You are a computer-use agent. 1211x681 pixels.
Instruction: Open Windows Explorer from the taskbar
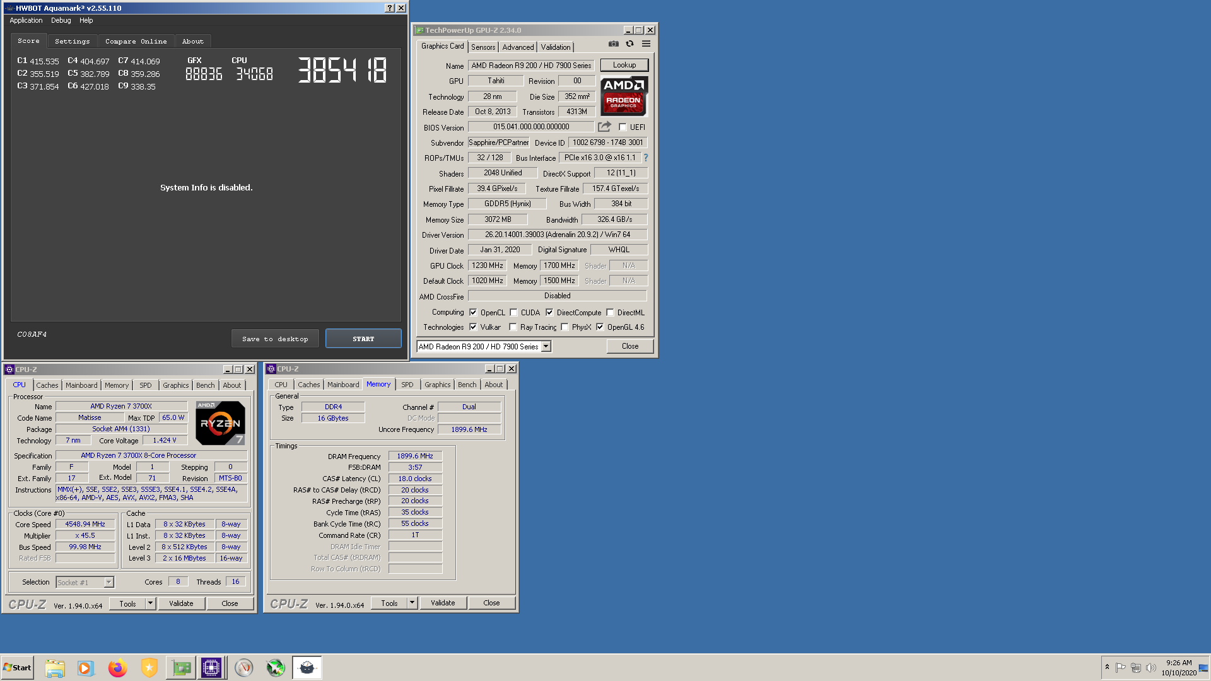tap(55, 668)
